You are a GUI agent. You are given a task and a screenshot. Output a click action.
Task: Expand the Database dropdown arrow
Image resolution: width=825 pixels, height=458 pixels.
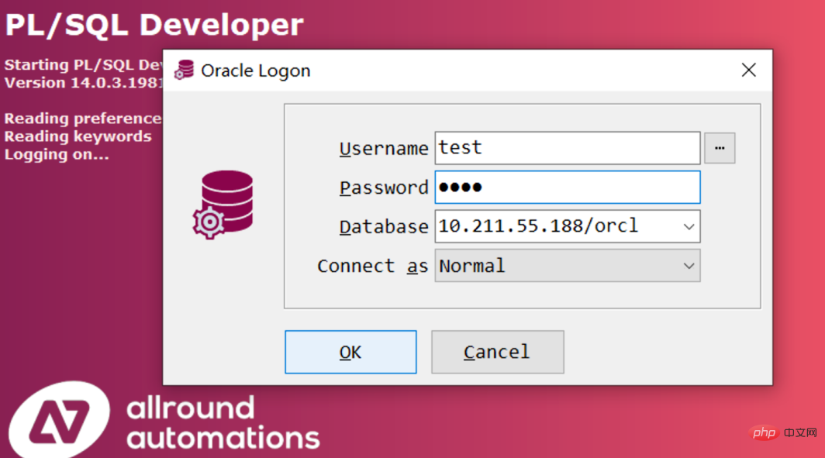[688, 227]
